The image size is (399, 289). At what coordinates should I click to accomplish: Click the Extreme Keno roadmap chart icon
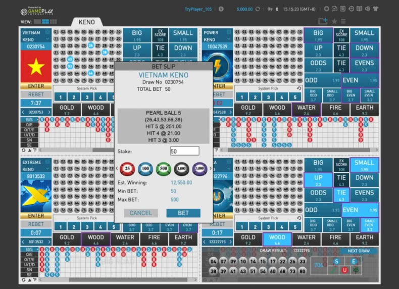point(29,280)
